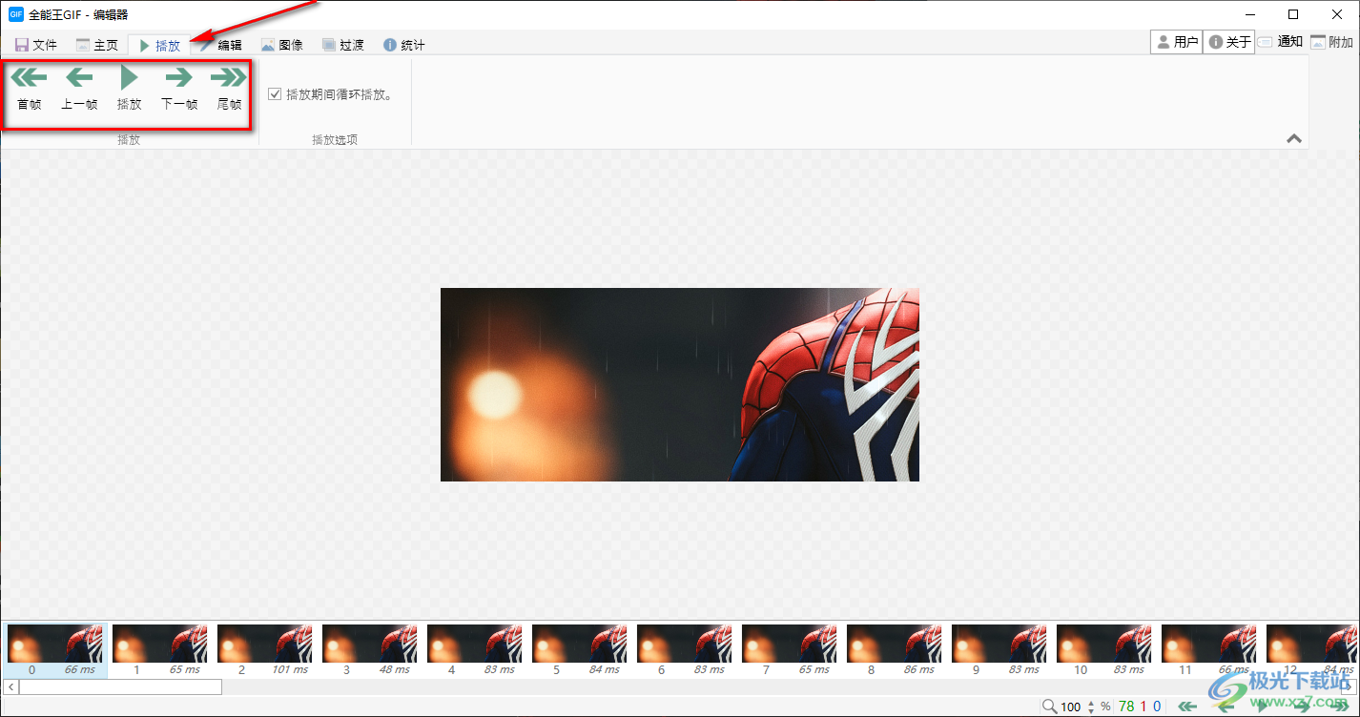Go to previous frame (上一帧) in ribbon

coord(79,90)
